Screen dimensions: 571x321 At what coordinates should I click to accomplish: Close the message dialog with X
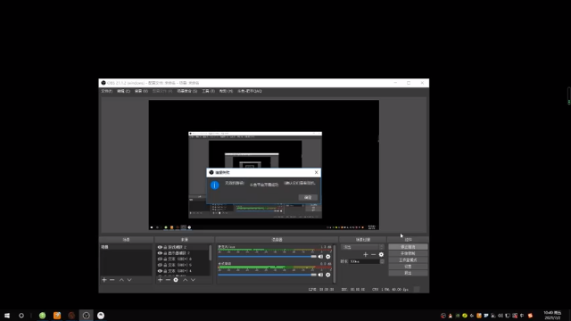316,172
